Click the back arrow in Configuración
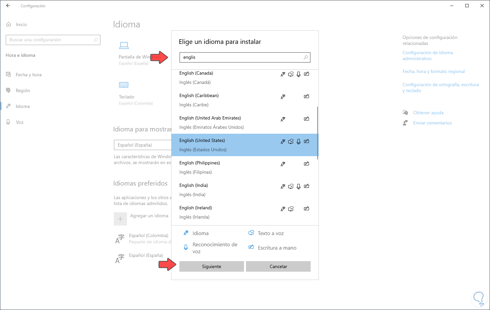This screenshot has height=310, width=490. [x=8, y=6]
